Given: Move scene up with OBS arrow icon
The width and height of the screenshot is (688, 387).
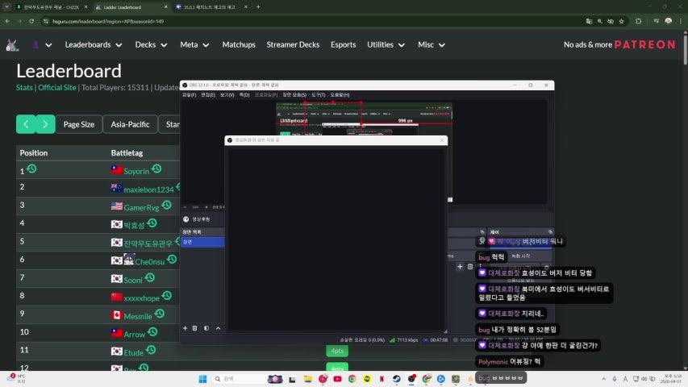Looking at the screenshot, I should [218, 328].
